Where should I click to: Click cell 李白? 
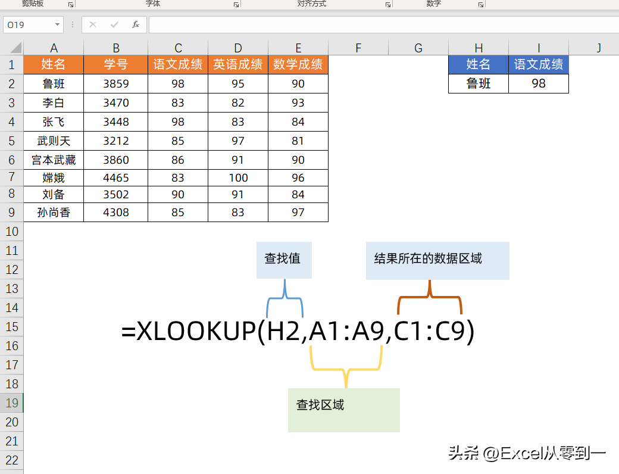[x=54, y=102]
